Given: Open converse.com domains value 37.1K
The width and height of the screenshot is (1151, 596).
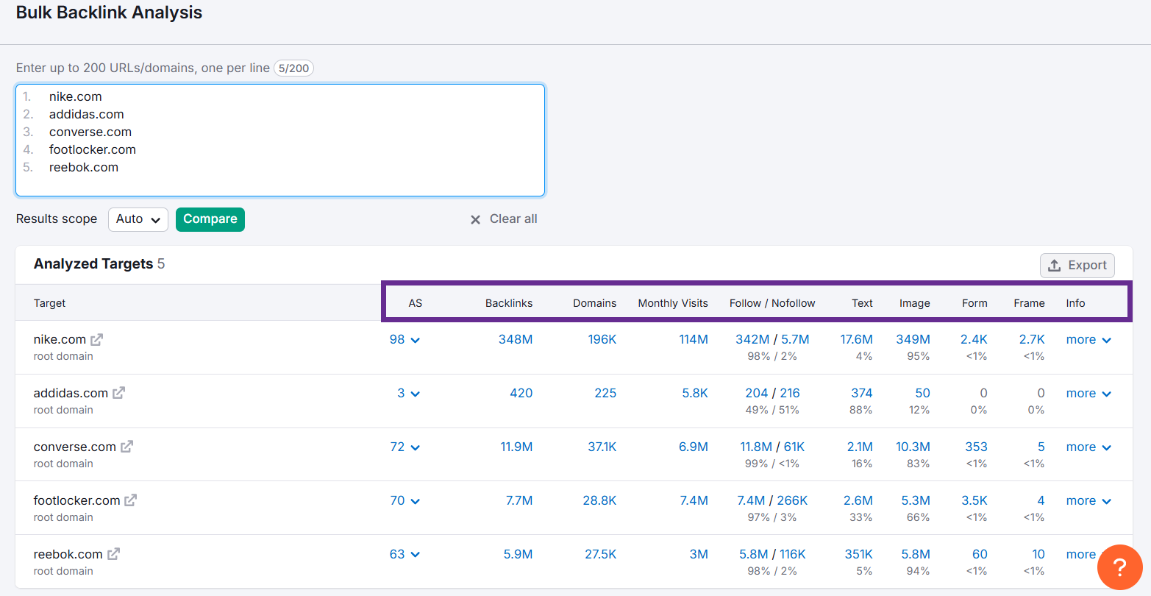Looking at the screenshot, I should tap(602, 447).
